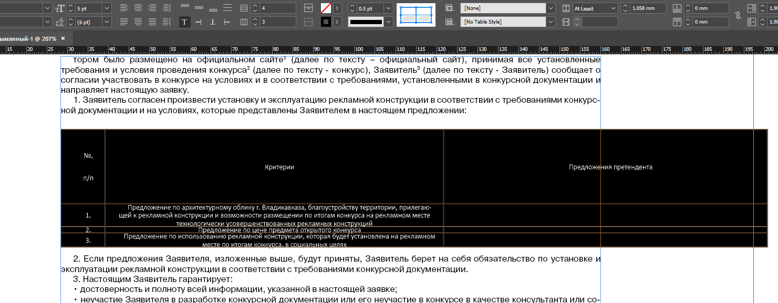The width and height of the screenshot is (778, 303).
Task: Click the table styles icon
Action: click(x=449, y=22)
